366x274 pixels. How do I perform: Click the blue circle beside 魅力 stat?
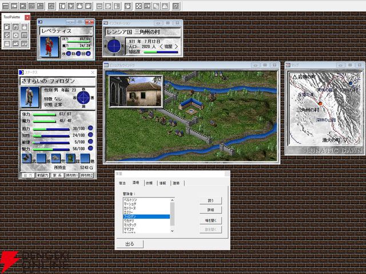pyautogui.click(x=90, y=148)
